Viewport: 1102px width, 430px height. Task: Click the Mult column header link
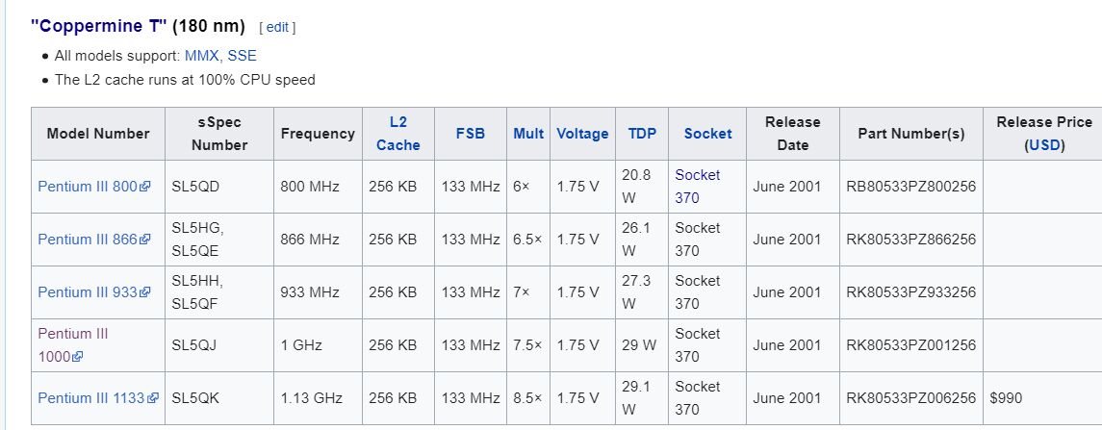point(528,134)
